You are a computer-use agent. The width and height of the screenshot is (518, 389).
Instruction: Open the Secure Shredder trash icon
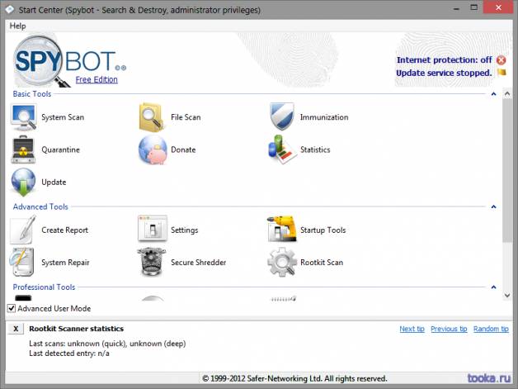pos(151,262)
